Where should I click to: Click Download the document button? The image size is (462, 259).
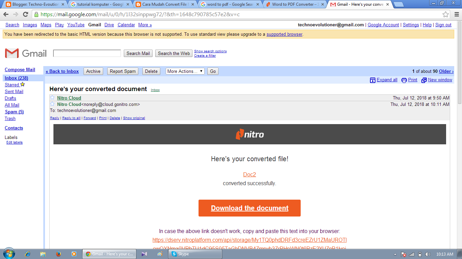point(250,208)
